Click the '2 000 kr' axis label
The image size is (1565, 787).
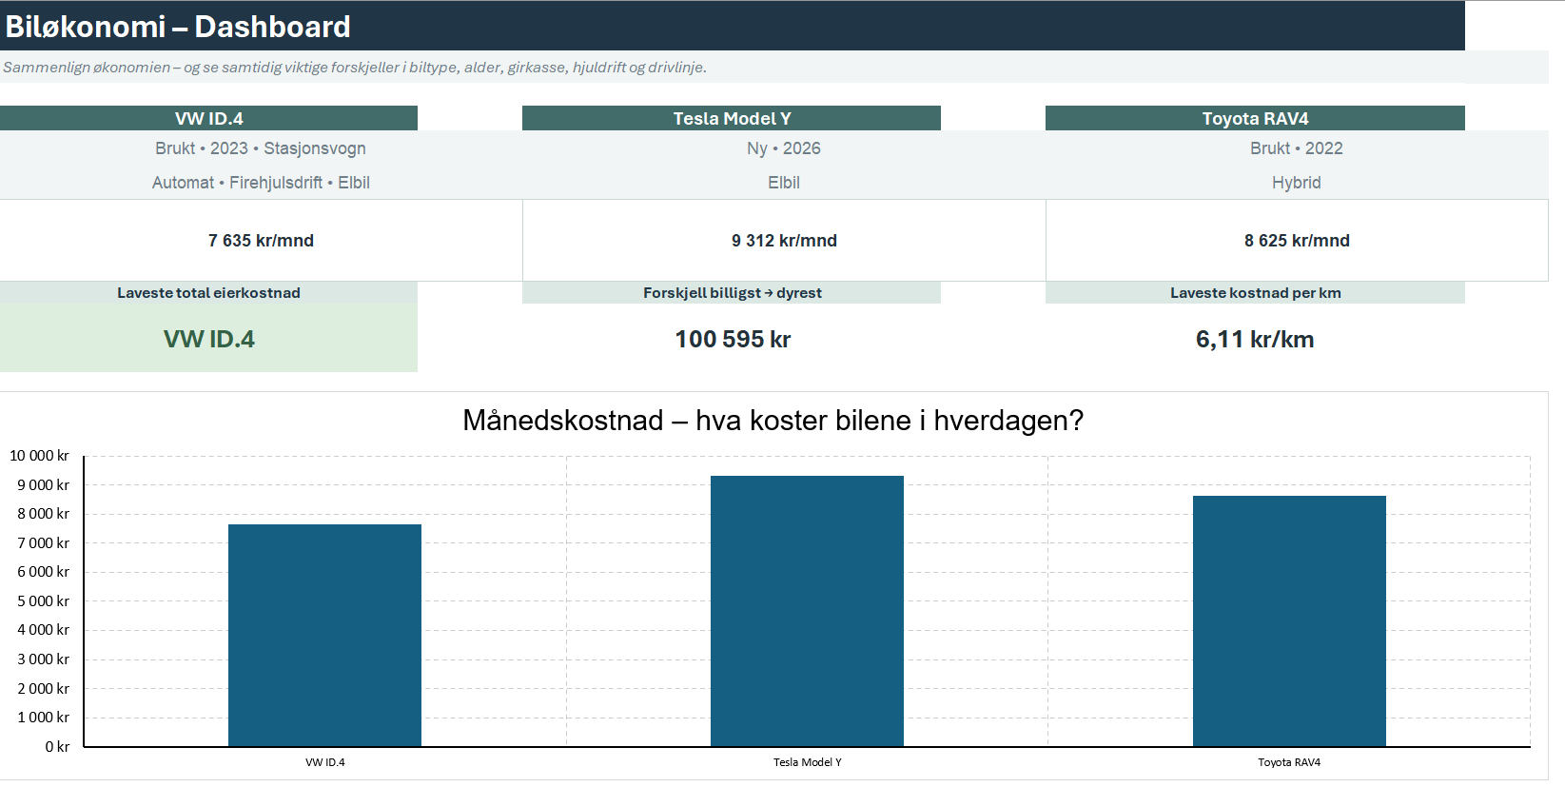44,689
